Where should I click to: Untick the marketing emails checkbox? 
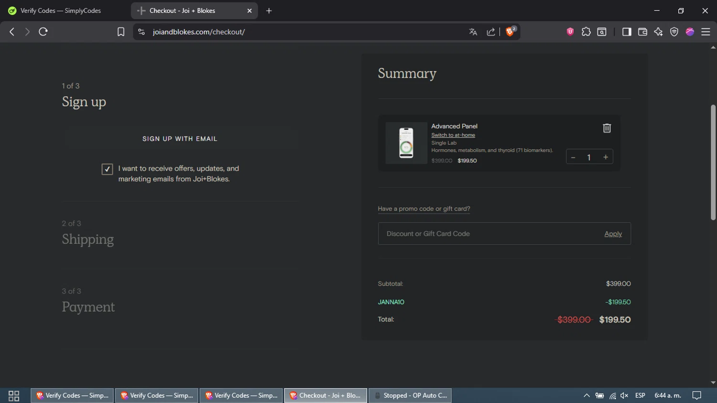pyautogui.click(x=107, y=169)
